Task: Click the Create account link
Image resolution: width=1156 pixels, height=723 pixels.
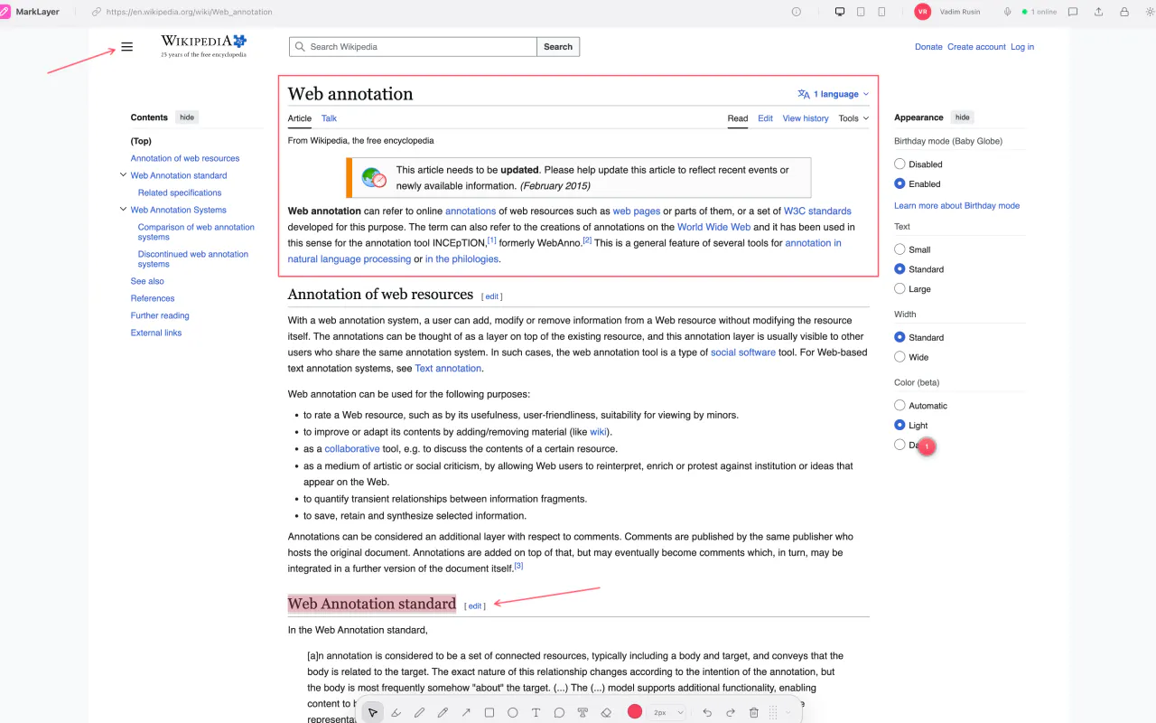Action: (976, 47)
